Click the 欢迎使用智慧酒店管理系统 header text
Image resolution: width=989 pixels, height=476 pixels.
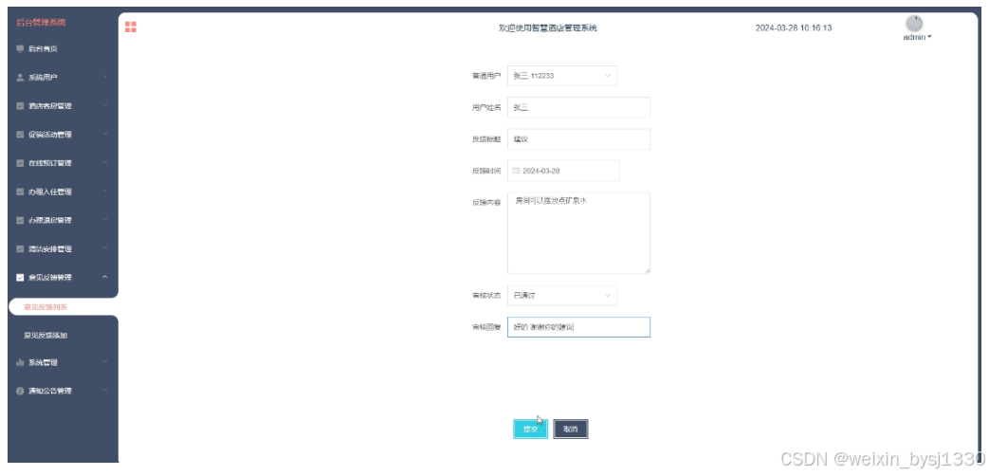[547, 27]
